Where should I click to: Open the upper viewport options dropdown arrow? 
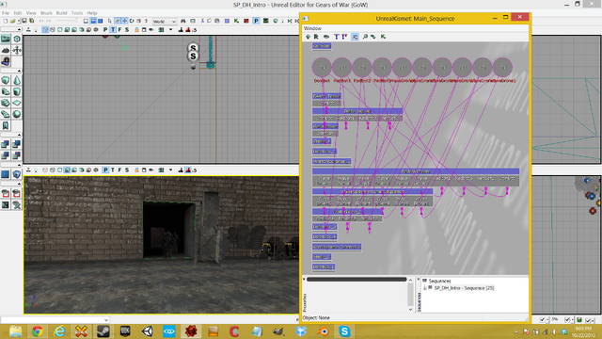click(x=170, y=29)
